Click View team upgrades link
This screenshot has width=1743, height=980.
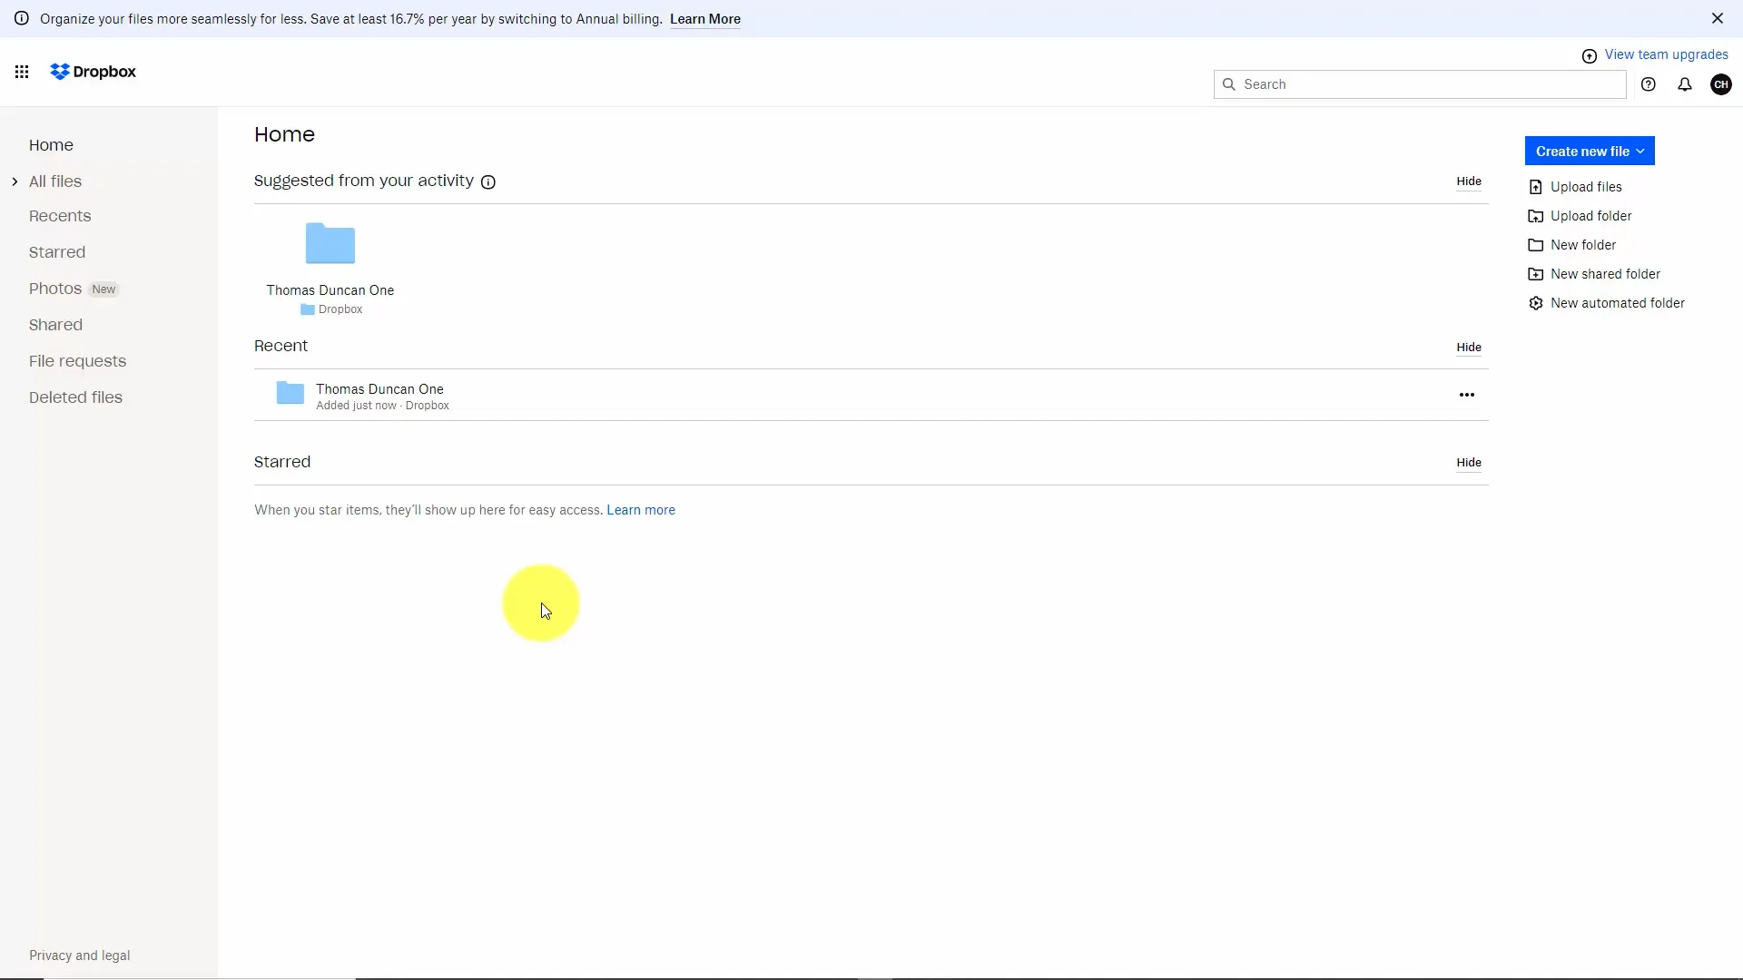1666,54
